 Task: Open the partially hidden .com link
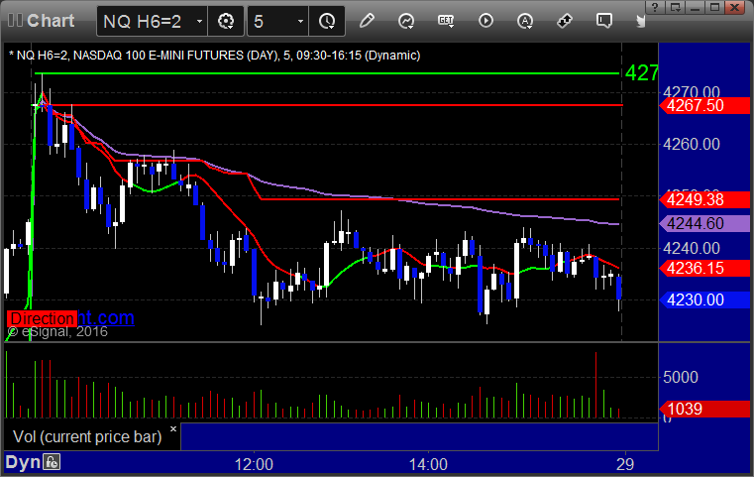[x=106, y=317]
